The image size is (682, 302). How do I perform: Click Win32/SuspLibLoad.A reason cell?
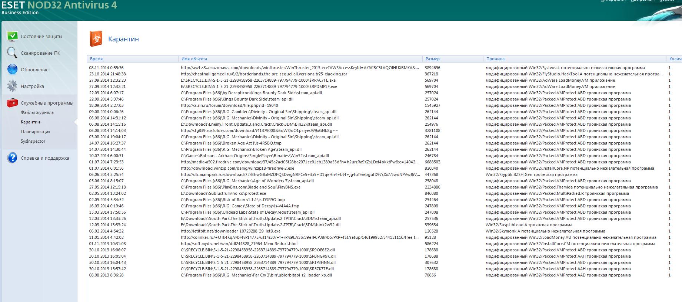pos(529,225)
